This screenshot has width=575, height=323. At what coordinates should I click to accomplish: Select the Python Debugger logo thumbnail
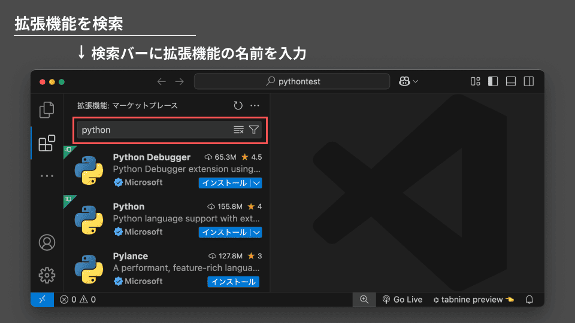pos(89,170)
